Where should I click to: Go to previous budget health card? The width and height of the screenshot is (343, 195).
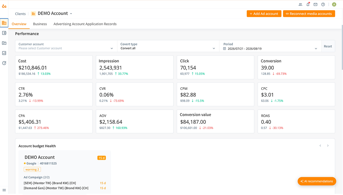320,146
